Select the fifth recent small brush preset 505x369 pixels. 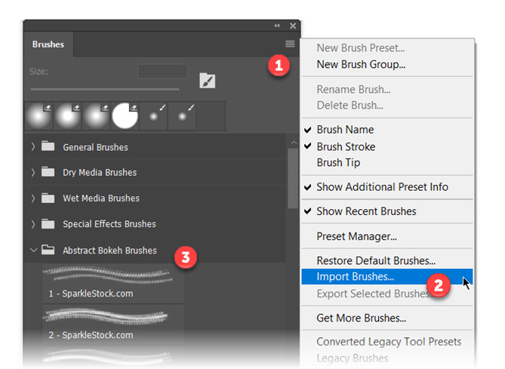click(x=154, y=117)
